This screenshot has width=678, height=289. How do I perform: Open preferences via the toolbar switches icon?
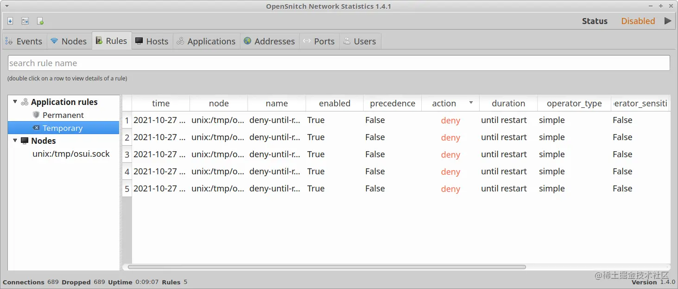click(x=25, y=21)
